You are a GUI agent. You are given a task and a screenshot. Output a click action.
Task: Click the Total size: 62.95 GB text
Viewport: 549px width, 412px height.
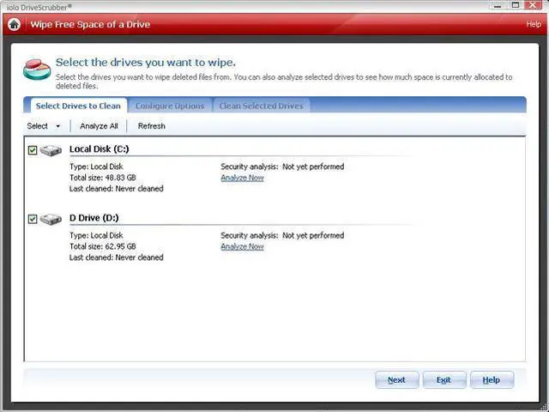click(103, 246)
